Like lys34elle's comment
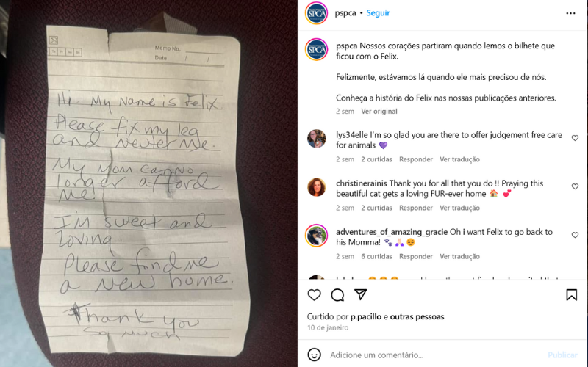This screenshot has width=588, height=367. (x=575, y=138)
